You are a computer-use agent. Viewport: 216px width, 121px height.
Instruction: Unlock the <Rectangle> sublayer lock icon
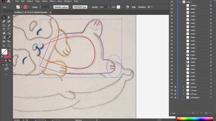click(175, 97)
